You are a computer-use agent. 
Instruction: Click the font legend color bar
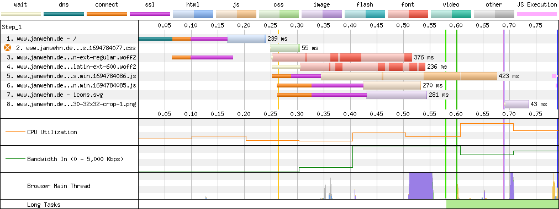pos(408,14)
